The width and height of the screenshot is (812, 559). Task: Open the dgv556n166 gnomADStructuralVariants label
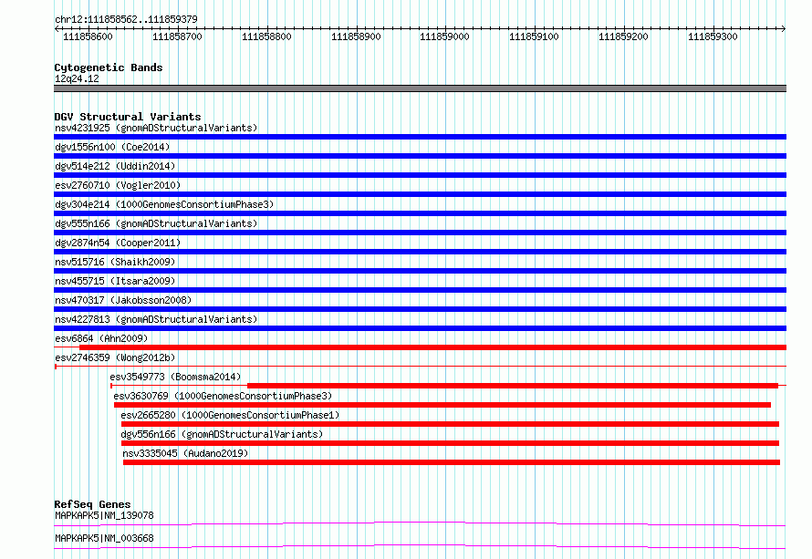click(x=222, y=434)
